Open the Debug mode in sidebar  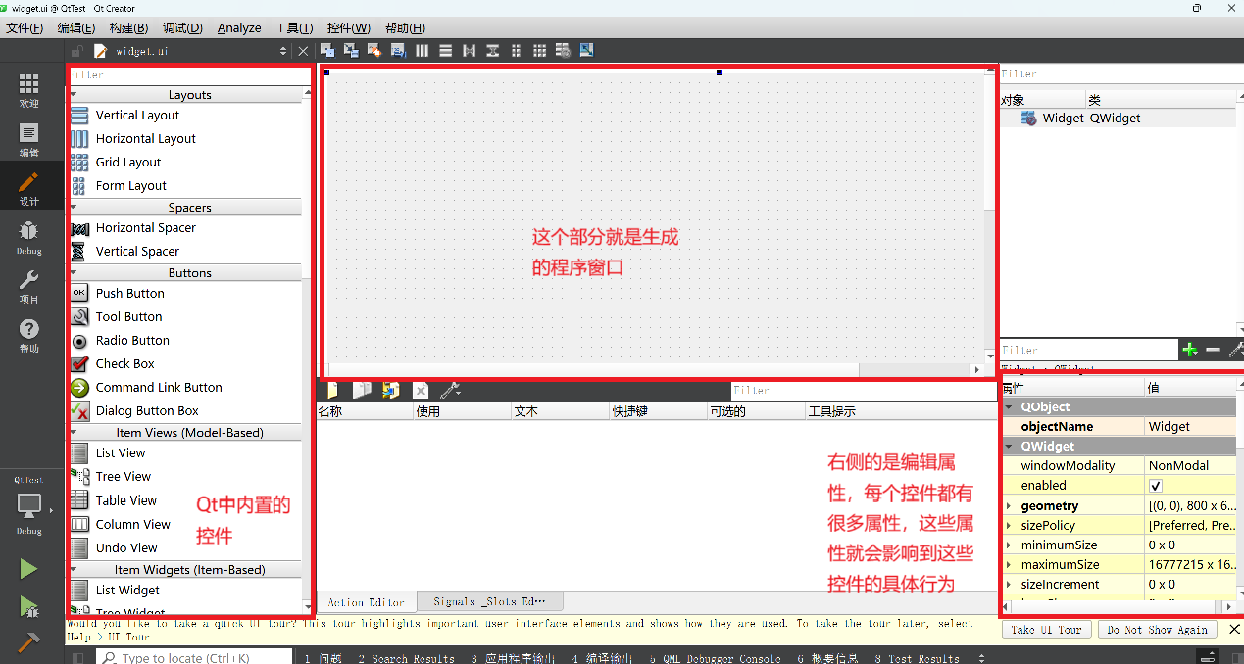pyautogui.click(x=29, y=237)
